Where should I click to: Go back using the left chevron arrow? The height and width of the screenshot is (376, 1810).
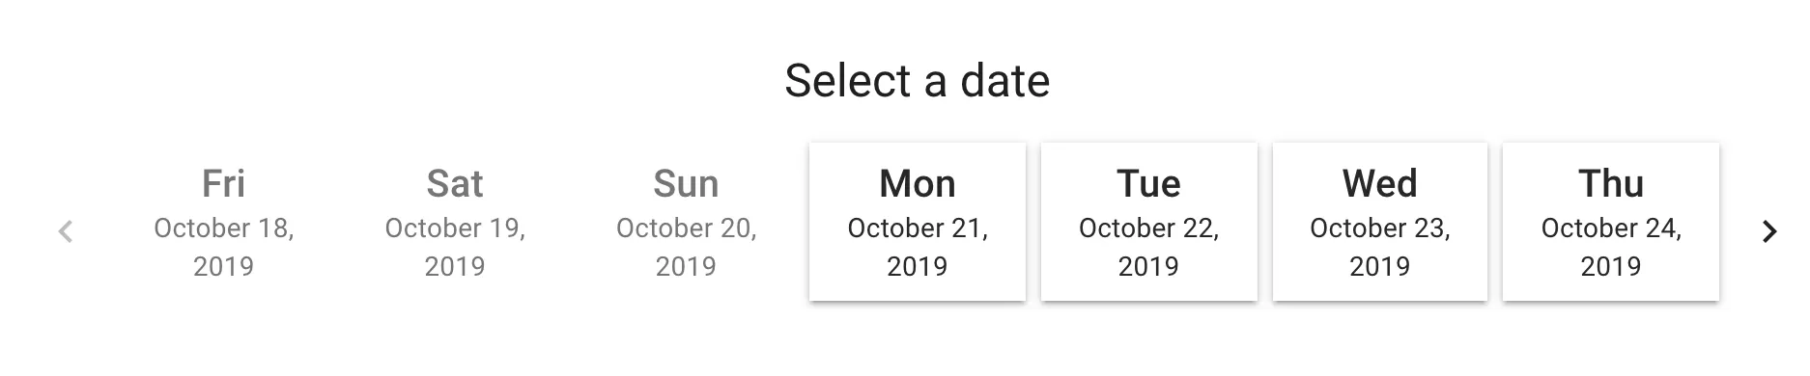(x=66, y=231)
